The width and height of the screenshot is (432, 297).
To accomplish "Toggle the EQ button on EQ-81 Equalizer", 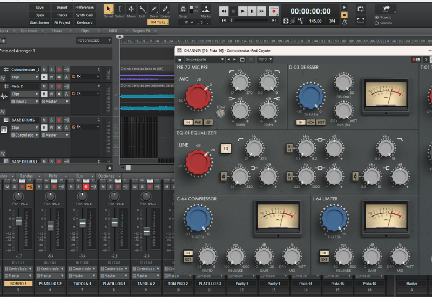I will pyautogui.click(x=226, y=148).
